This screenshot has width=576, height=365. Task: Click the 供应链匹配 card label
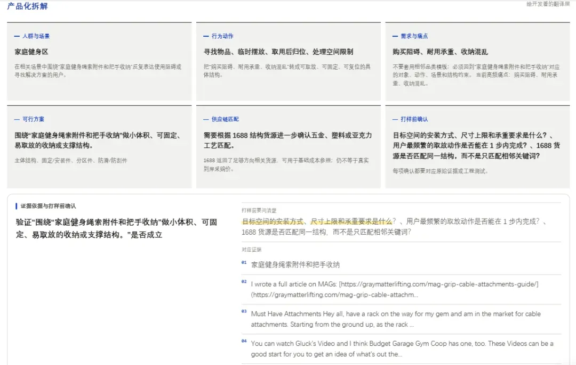pos(225,119)
